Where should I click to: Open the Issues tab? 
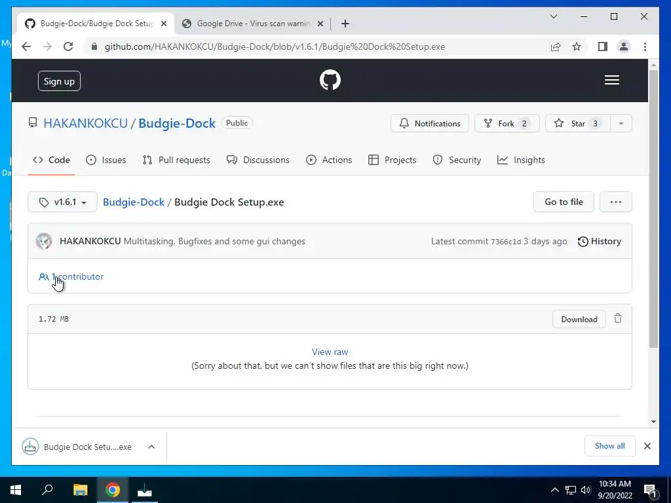click(105, 160)
